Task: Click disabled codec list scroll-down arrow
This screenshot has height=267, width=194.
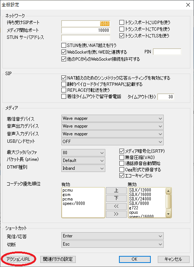Action: (x=168, y=214)
